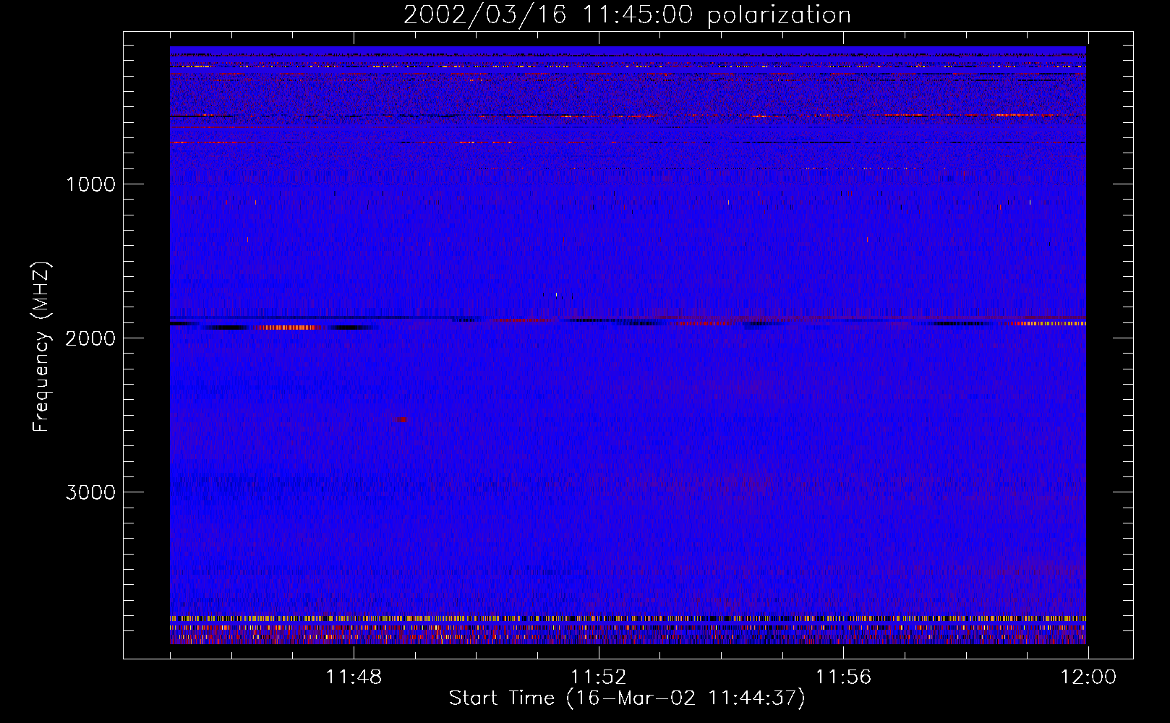The width and height of the screenshot is (1170, 723).
Task: Click the 11:48 time axis label
Action: coord(354,677)
